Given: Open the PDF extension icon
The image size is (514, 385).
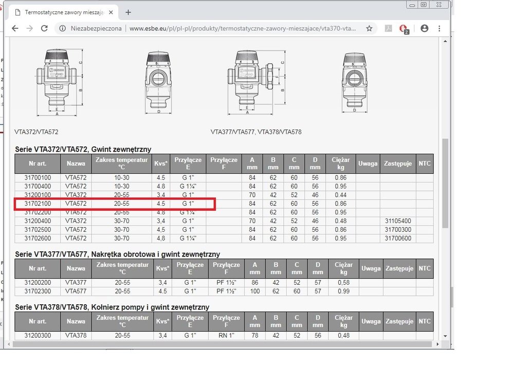Looking at the screenshot, I should pyautogui.click(x=389, y=29).
